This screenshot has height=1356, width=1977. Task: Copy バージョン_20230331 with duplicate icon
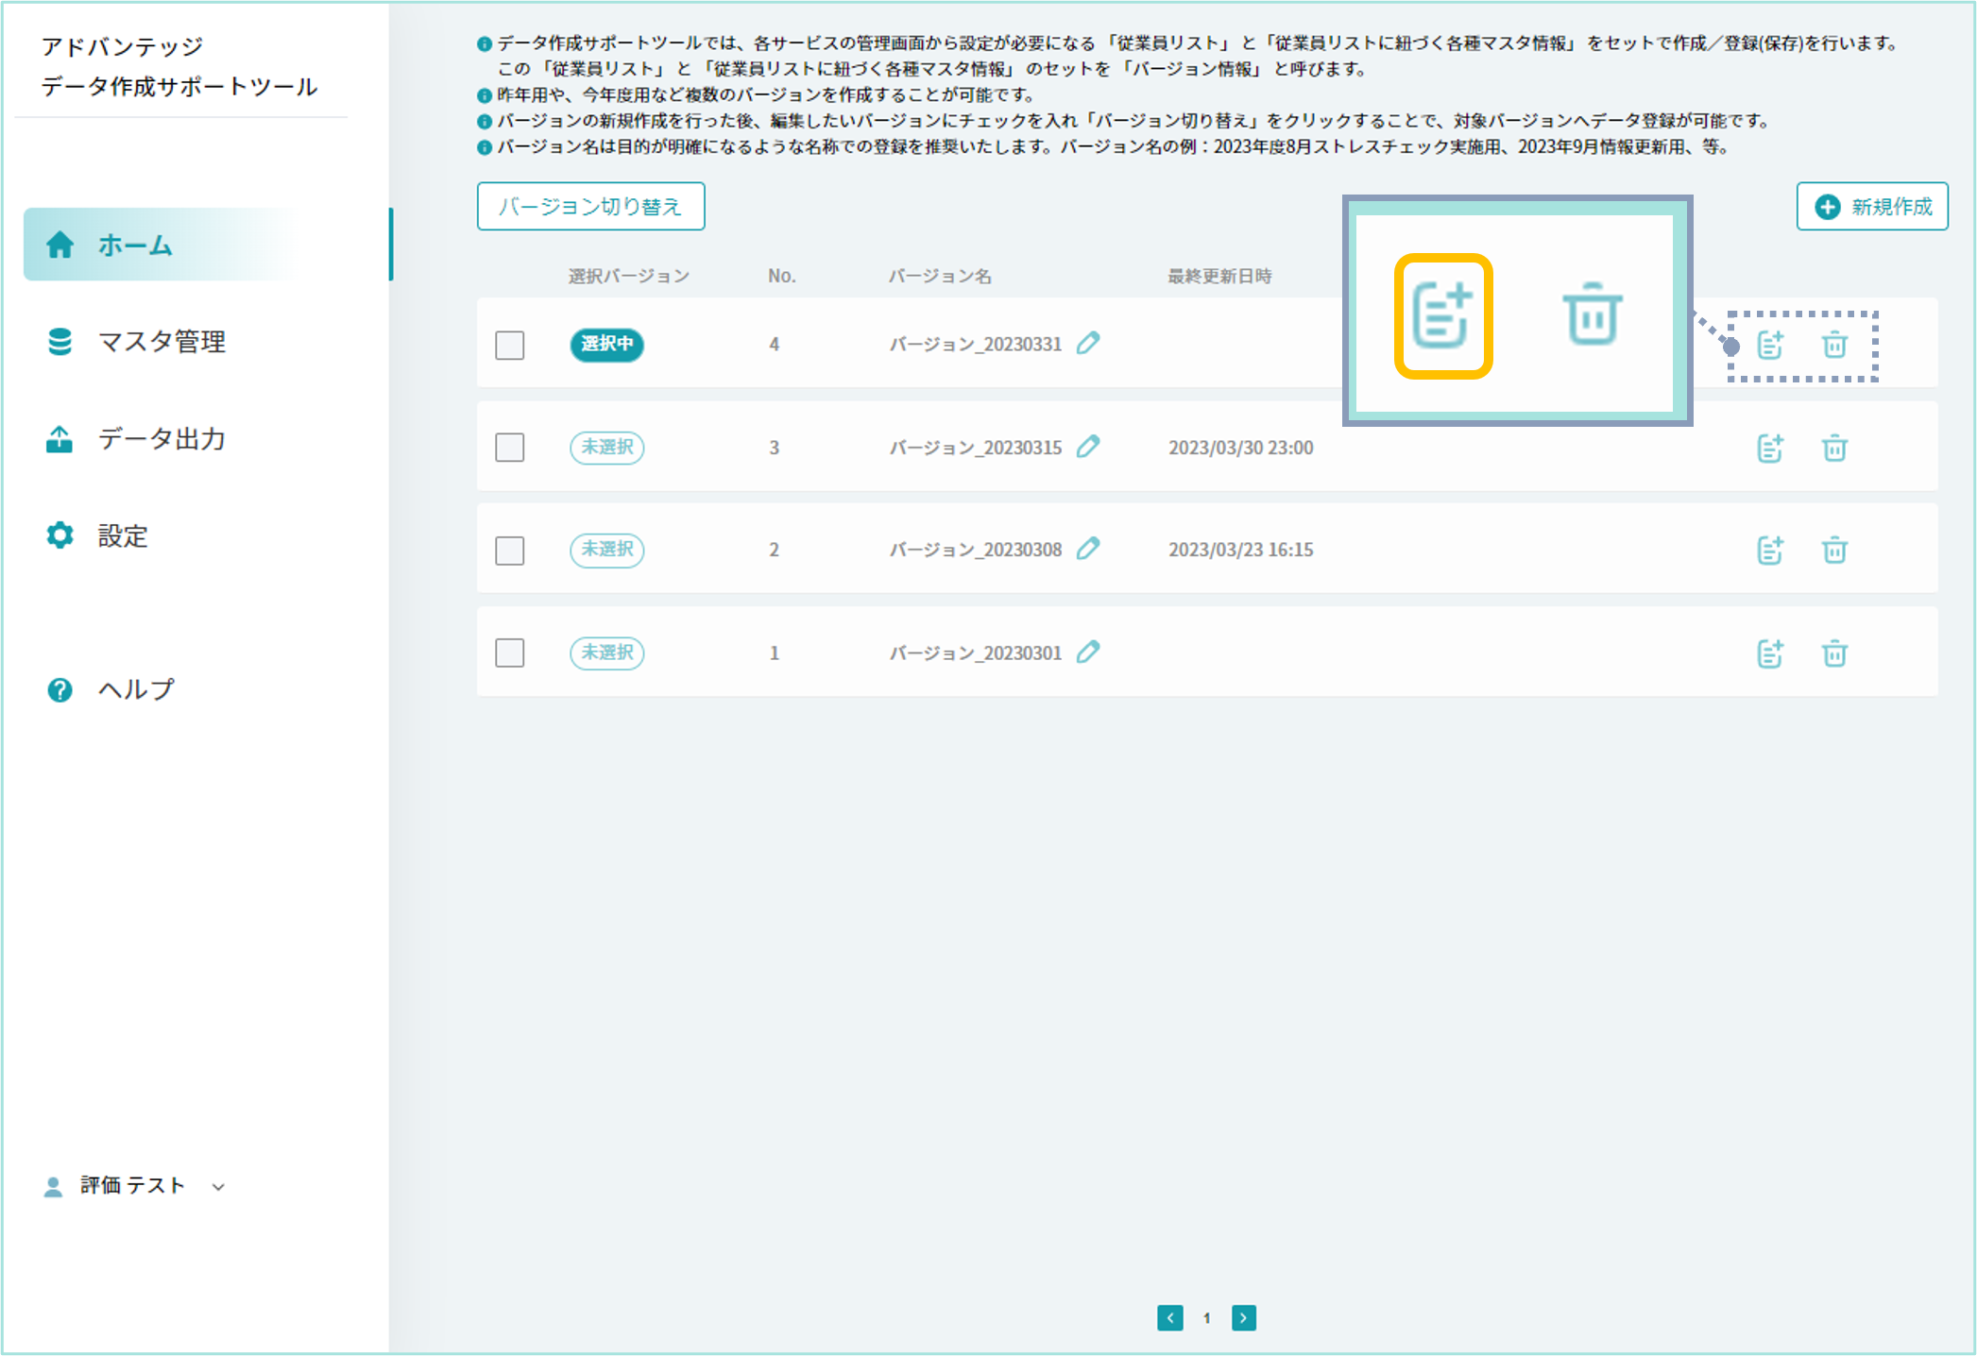pyautogui.click(x=1770, y=346)
